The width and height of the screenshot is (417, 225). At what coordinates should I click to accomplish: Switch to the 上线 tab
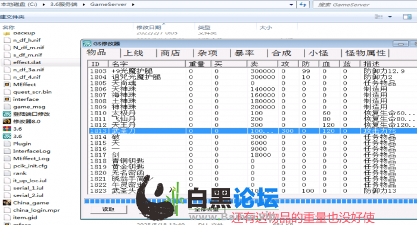134,53
